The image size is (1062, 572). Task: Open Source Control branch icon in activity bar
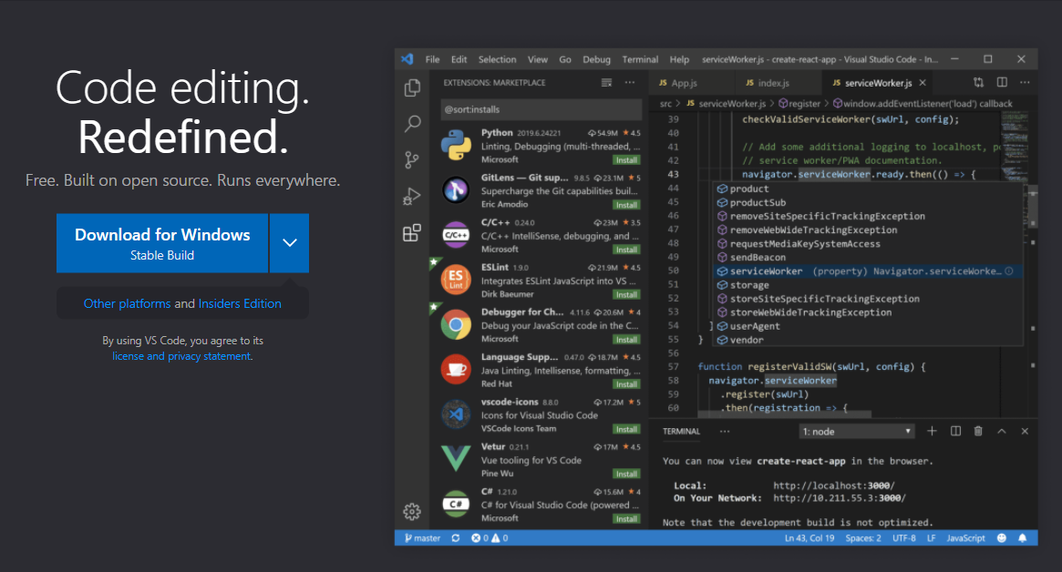412,159
